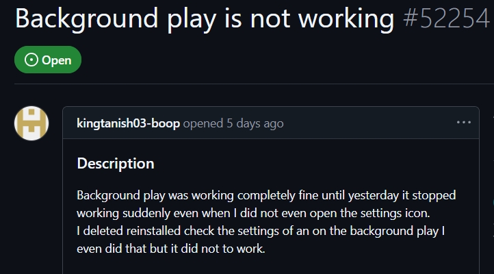This screenshot has width=494, height=274.
Task: Click the line starting "I deleted reinstalled"
Action: [x=261, y=231]
